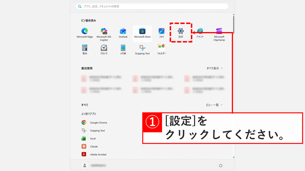Open Claude from the app list
Screen dimensions: 305x171
89,146
